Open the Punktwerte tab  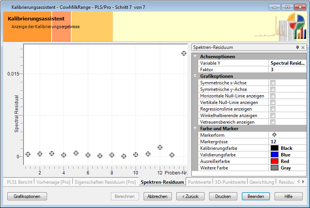(x=199, y=182)
